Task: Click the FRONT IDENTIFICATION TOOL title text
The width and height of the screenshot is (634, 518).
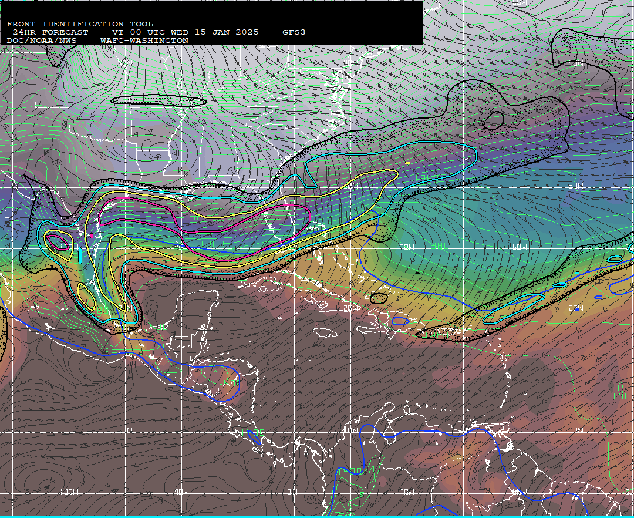Action: click(80, 24)
